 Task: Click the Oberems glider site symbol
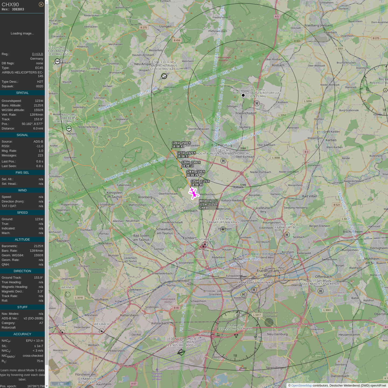click(69, 129)
